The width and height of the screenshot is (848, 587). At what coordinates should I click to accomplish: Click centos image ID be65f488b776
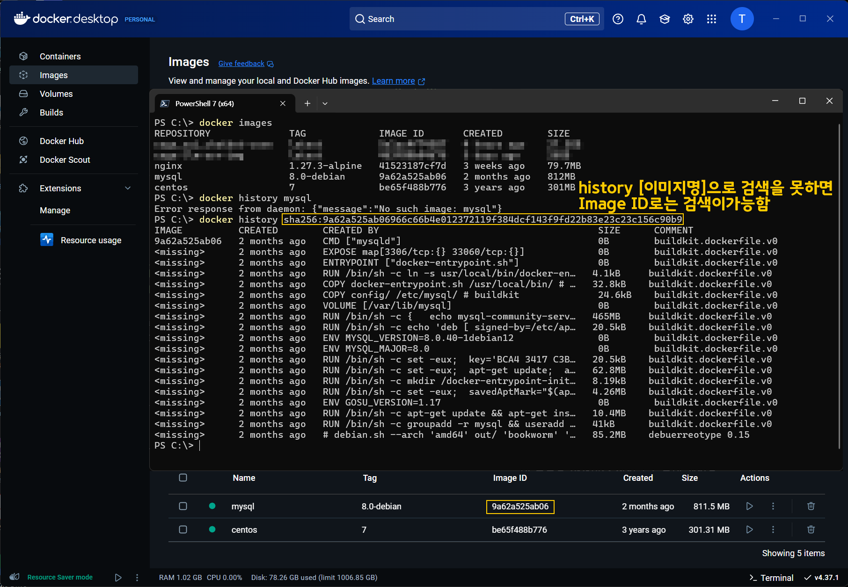[x=519, y=530]
